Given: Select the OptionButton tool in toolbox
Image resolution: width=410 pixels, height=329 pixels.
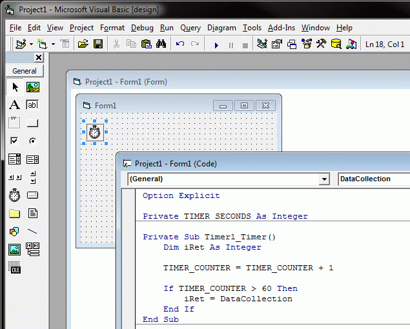Looking at the screenshot, I should coord(32,141).
